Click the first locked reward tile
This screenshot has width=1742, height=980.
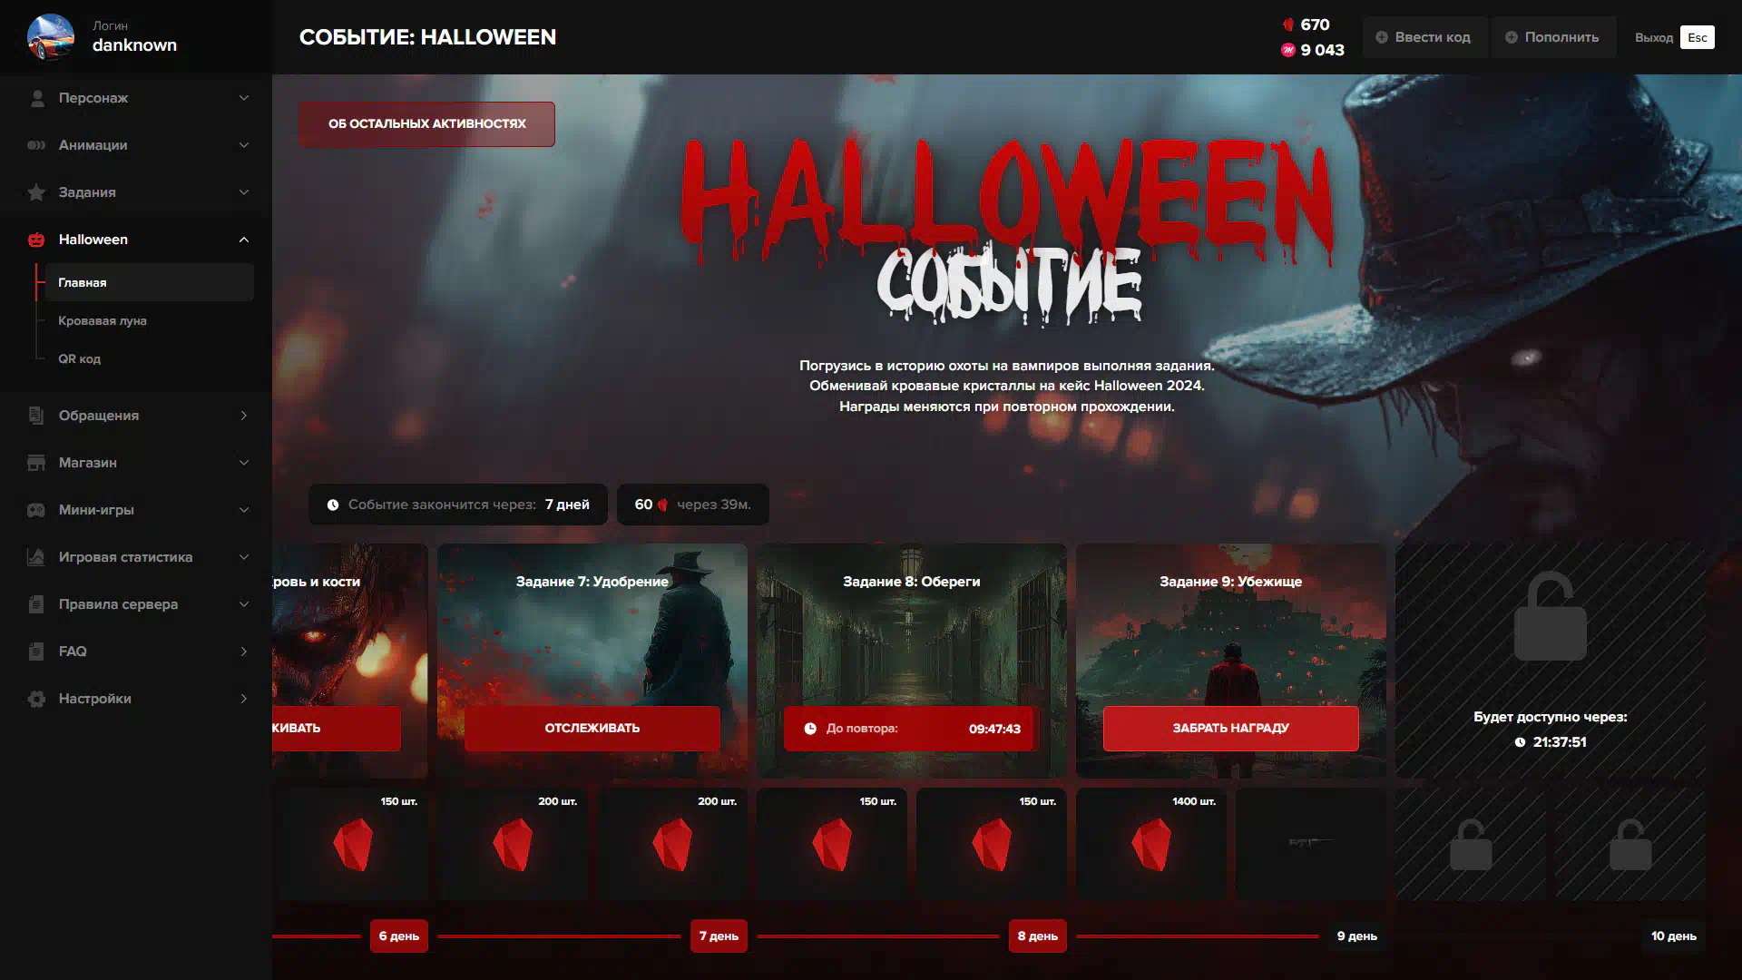[1471, 844]
